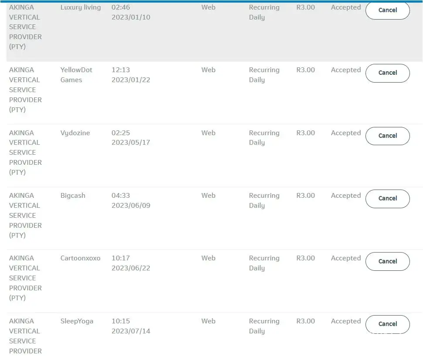Click Accepted status in the Cartoonxoxo row
423x356 pixels.
pos(345,258)
